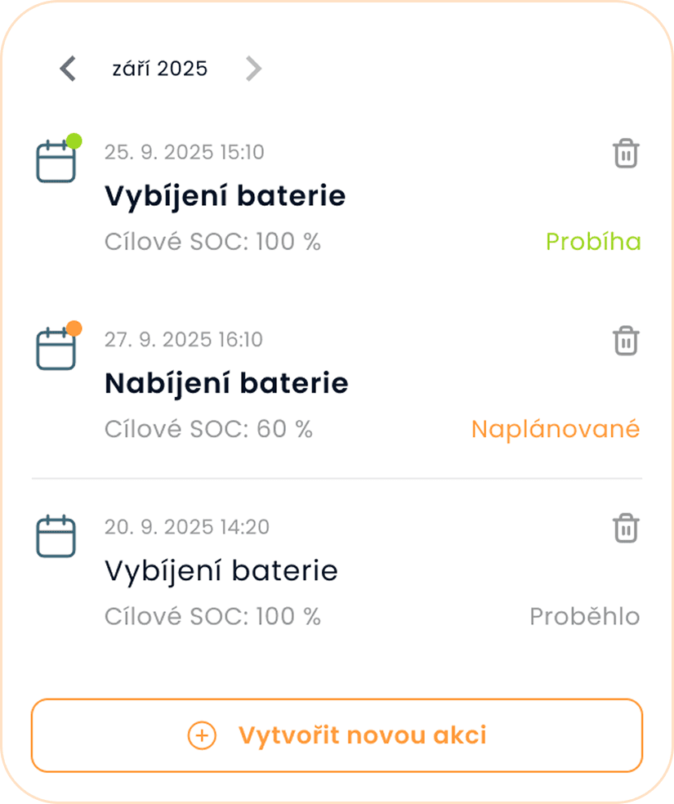The image size is (674, 804).
Task: Click the Probíhá status label
Action: [x=593, y=242]
